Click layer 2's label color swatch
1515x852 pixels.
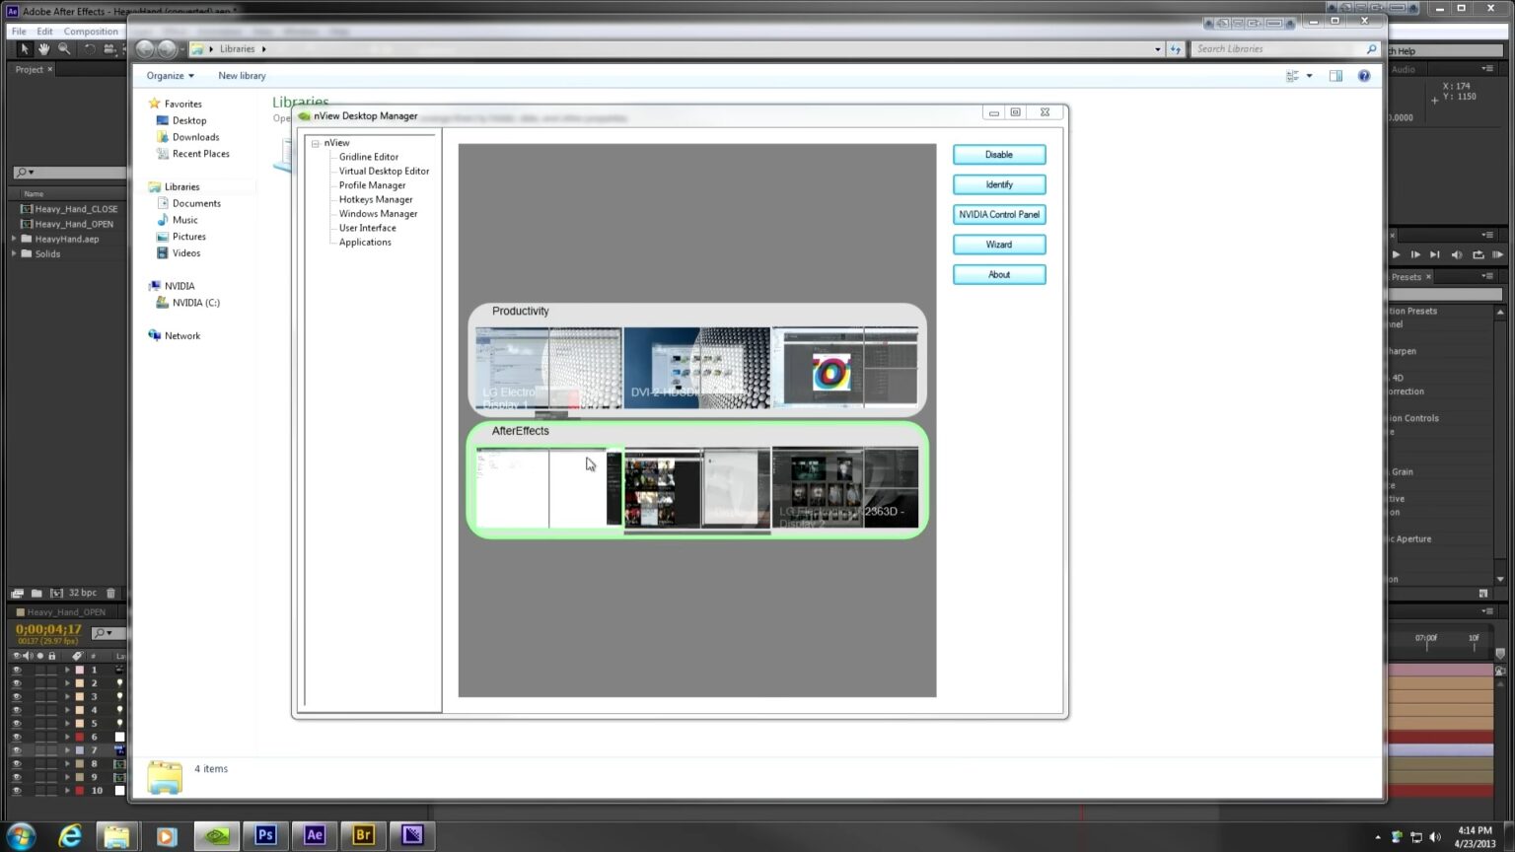pos(79,683)
